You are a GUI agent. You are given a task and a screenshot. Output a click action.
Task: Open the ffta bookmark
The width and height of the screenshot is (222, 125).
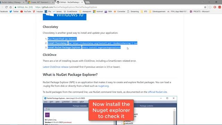[x=48, y=11]
